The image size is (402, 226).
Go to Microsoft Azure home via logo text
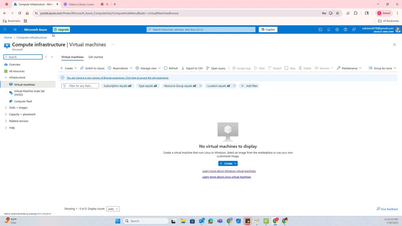35,30
